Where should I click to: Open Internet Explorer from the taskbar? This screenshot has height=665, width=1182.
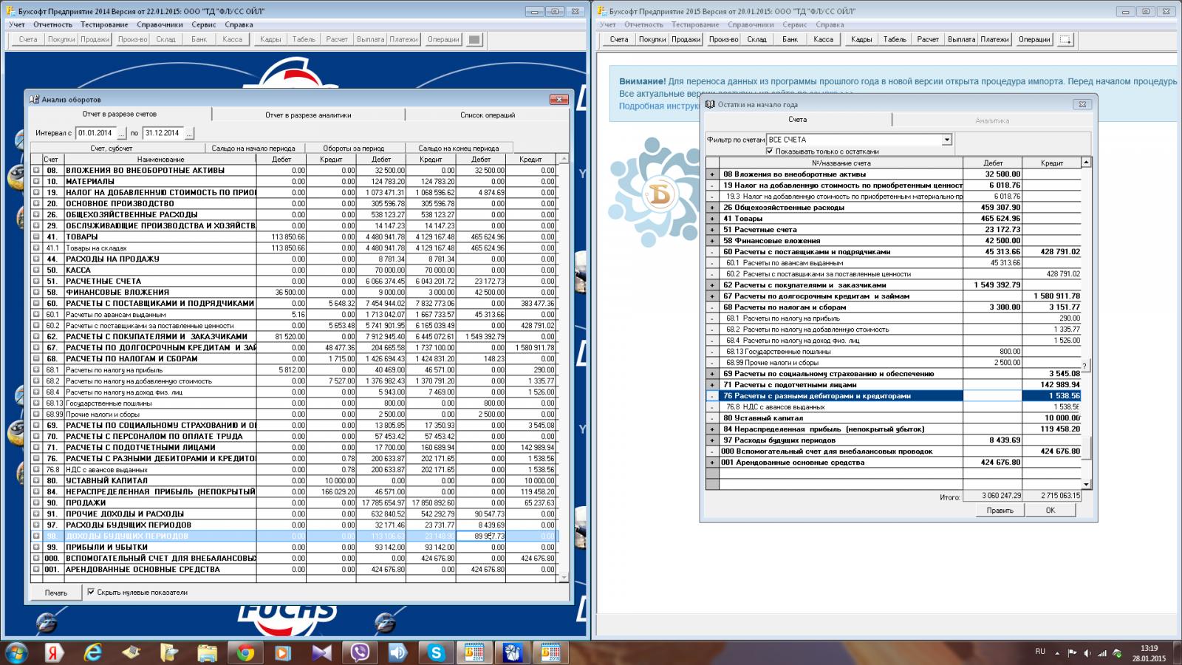point(93,652)
